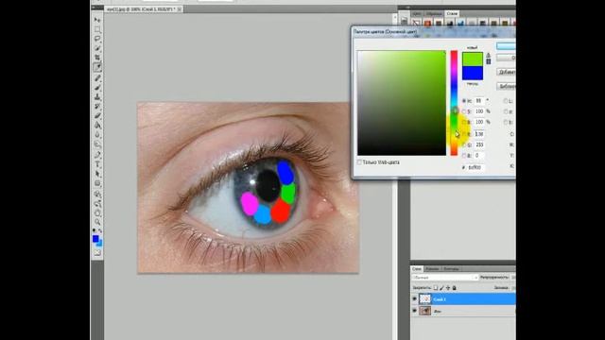The image size is (605, 340).
Task: Select the Brush tool
Action: (x=97, y=88)
